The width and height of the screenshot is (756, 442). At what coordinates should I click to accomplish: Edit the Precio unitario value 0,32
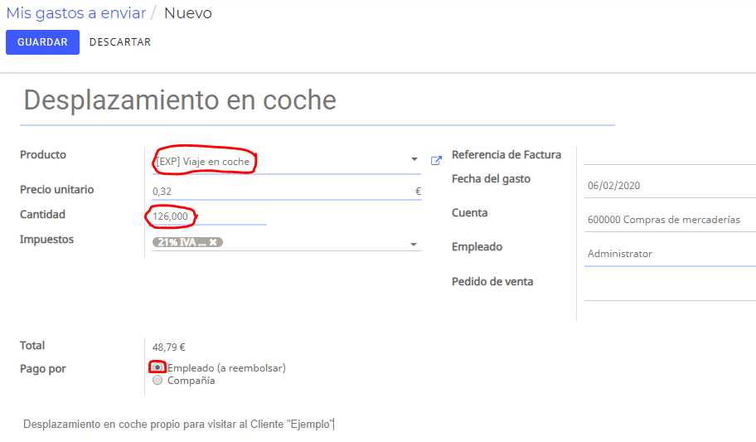(286, 191)
